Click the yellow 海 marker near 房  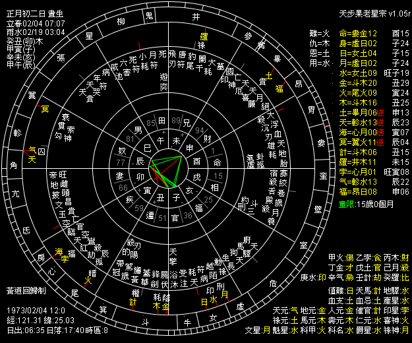point(58,251)
